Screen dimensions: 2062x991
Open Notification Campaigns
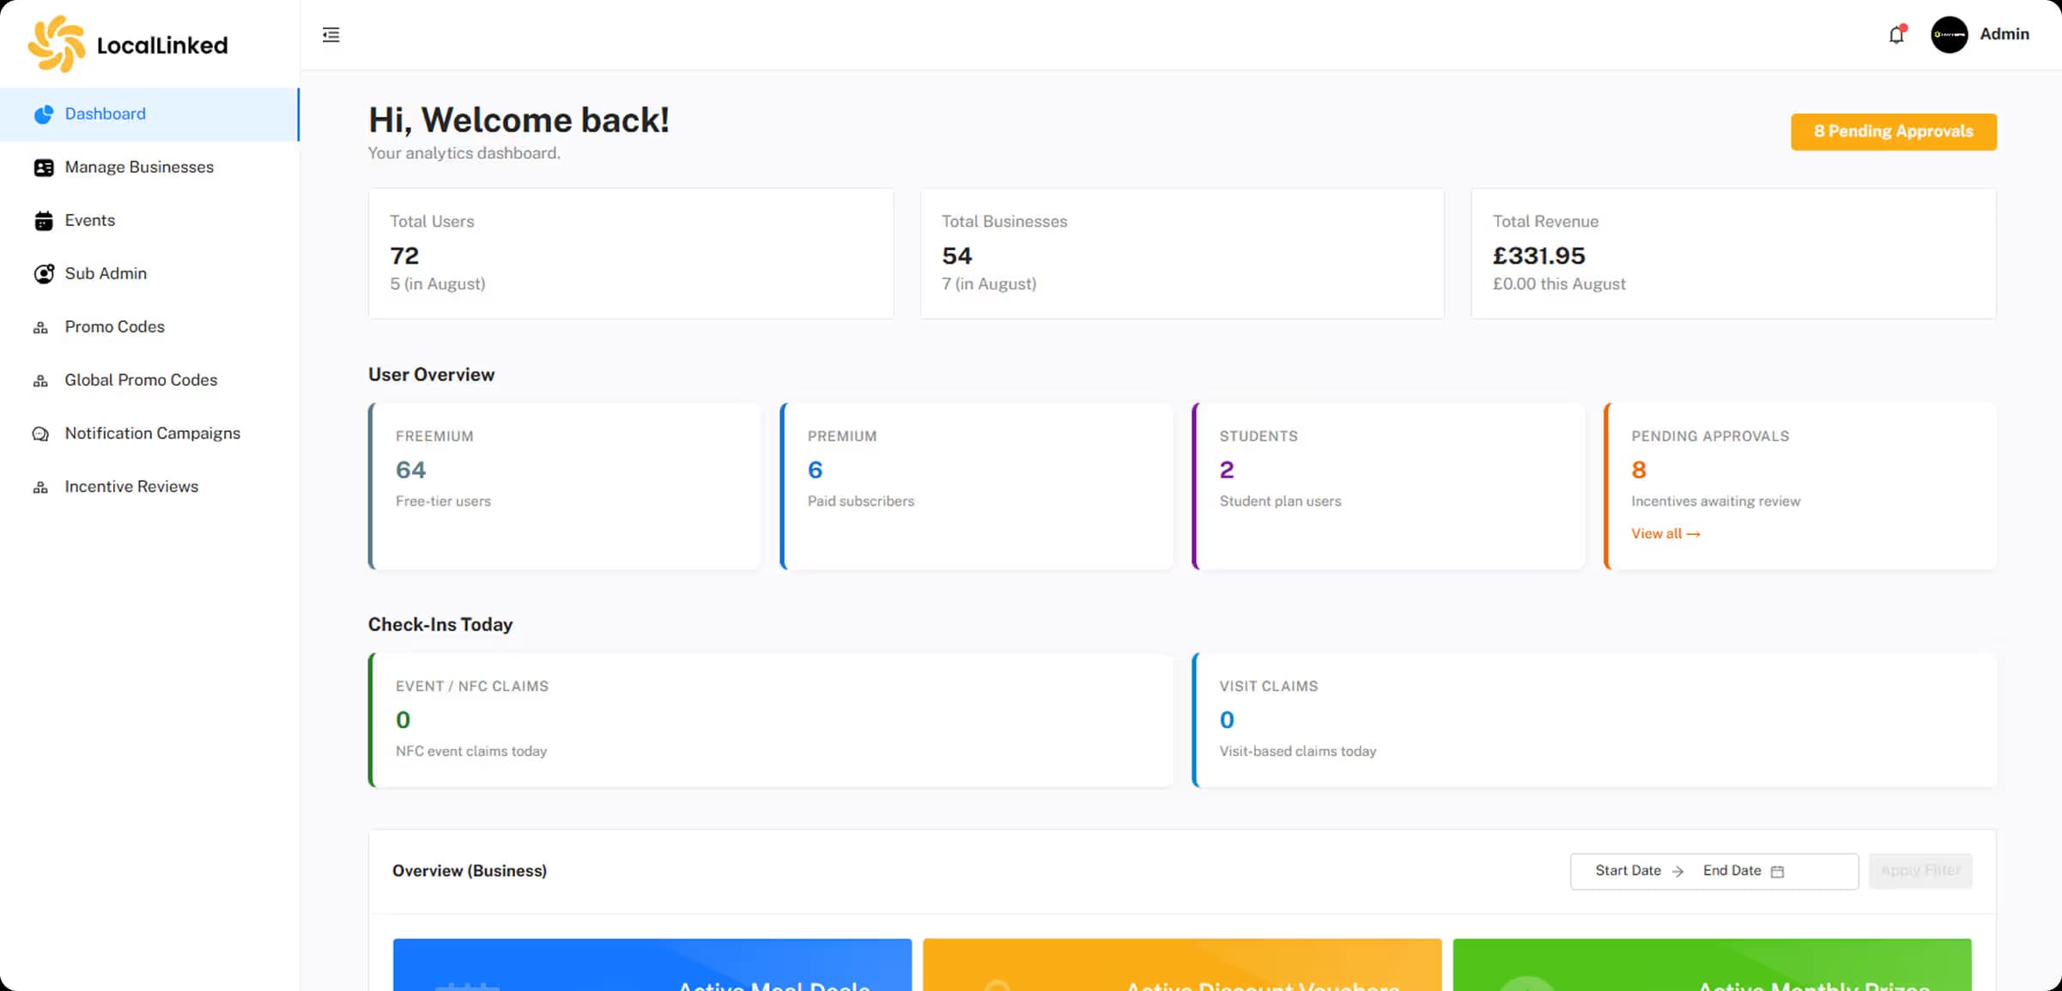point(149,434)
